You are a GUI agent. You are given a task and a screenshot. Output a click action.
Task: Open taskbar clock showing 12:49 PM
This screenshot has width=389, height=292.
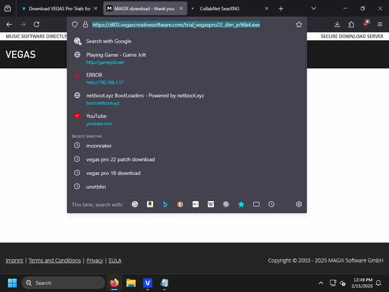coord(362,283)
